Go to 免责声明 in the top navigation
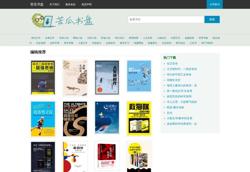This screenshot has width=250, height=172. point(87,5)
